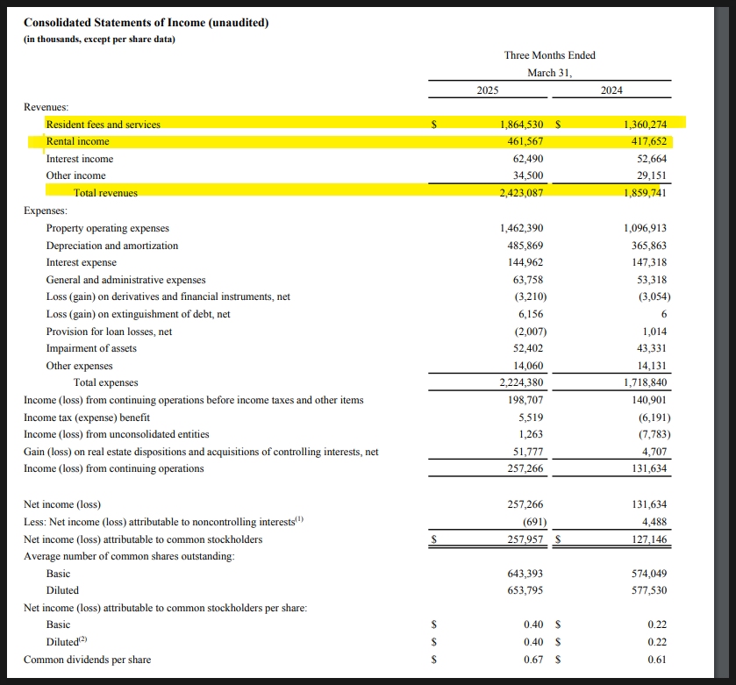Click the real estate dispositions value 51,777

click(528, 452)
